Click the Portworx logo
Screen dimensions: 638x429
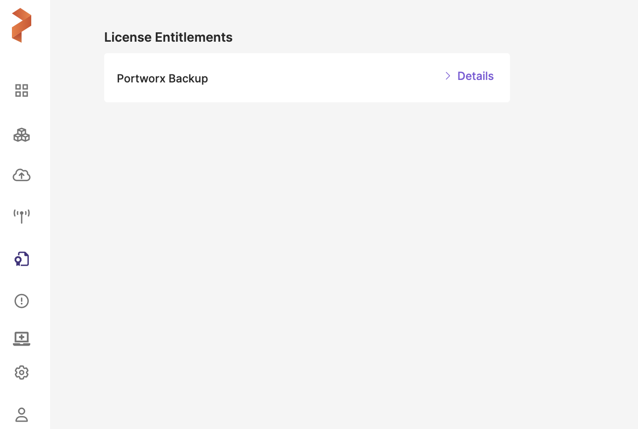point(22,25)
